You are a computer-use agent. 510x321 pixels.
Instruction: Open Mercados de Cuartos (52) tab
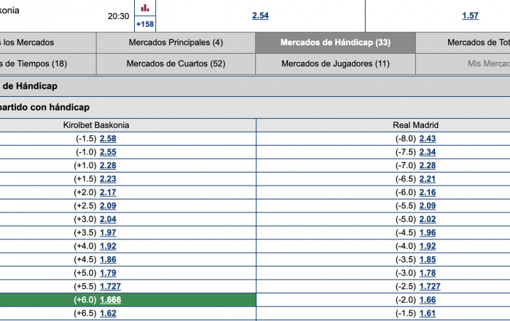point(176,63)
